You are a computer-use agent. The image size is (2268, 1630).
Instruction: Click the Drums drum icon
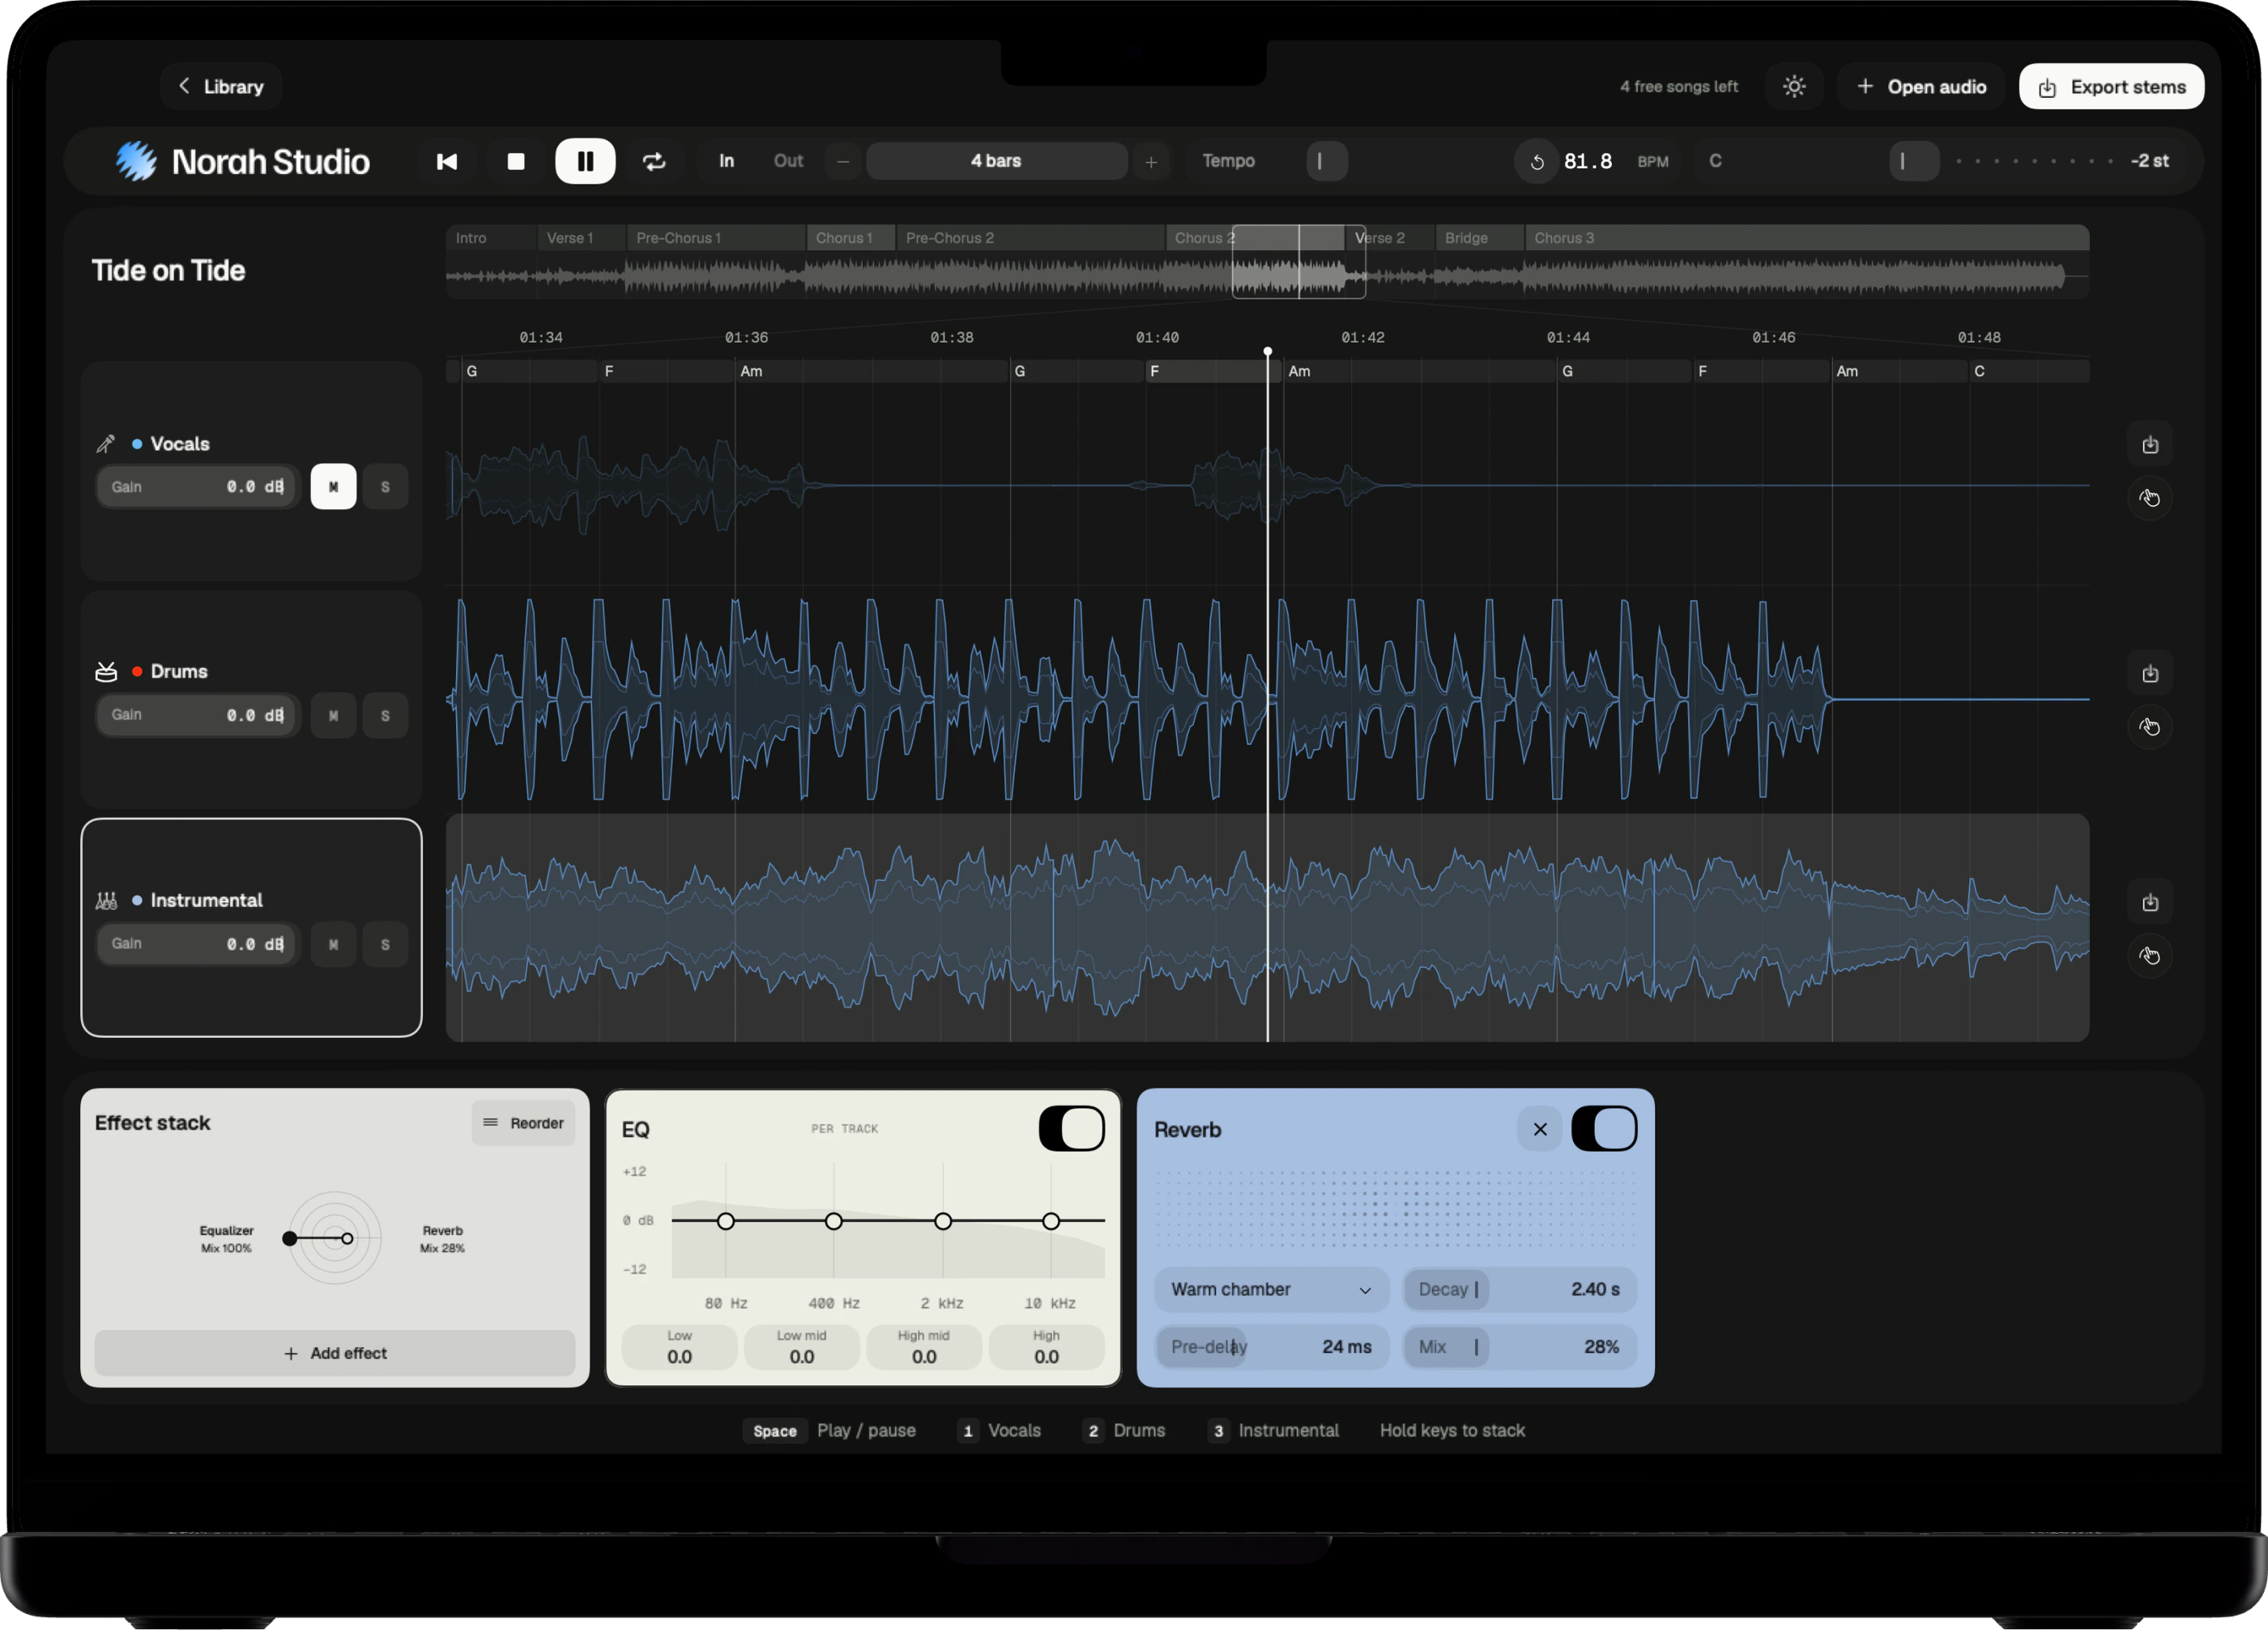[106, 671]
